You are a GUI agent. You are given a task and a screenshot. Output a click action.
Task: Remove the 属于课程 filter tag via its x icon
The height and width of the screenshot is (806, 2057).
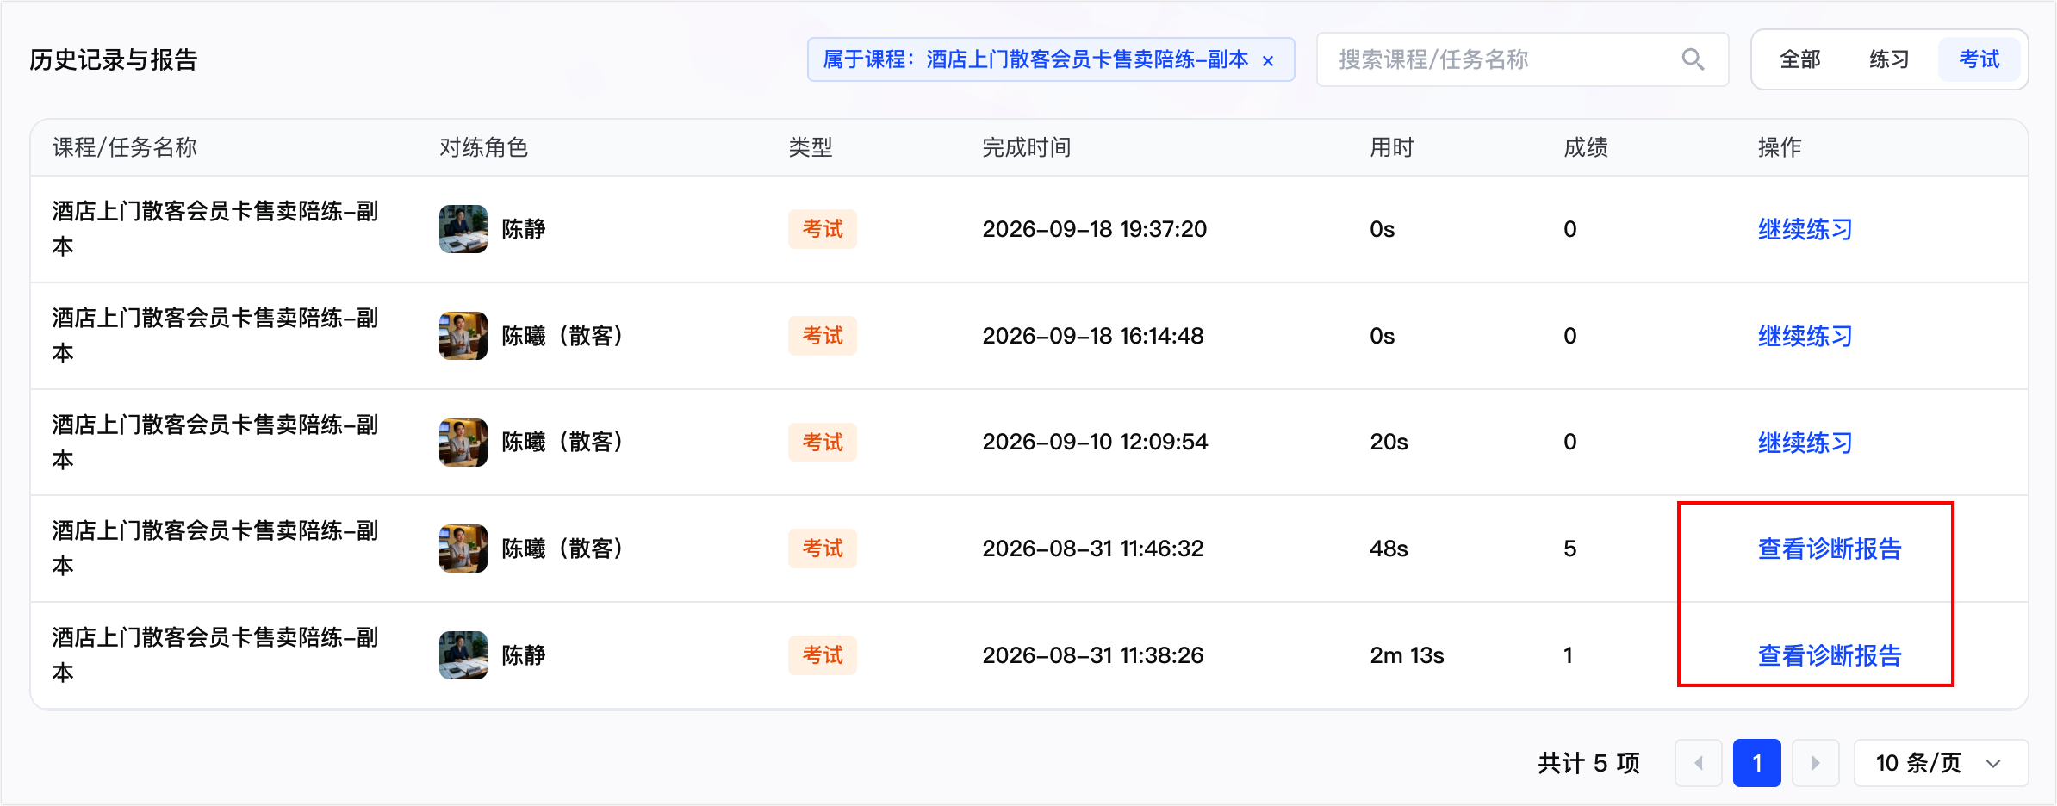1267,60
